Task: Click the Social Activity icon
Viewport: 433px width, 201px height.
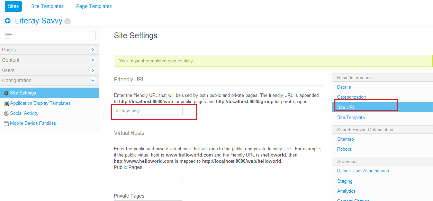Action: [x=6, y=113]
